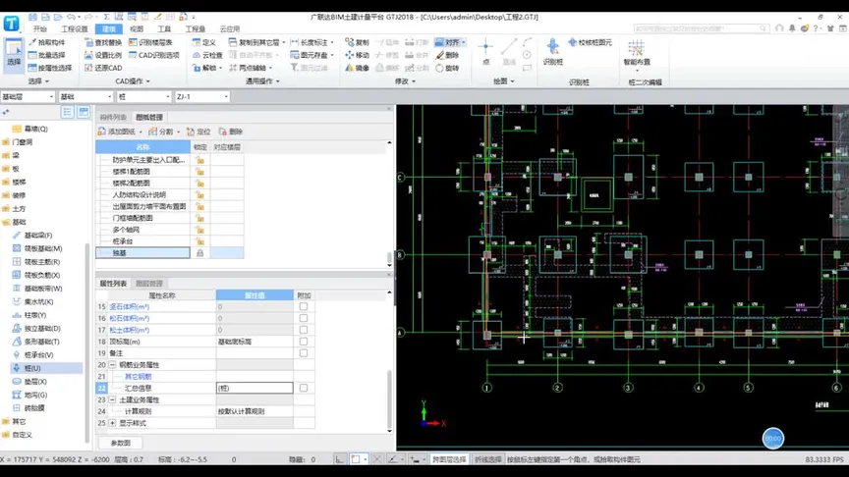Click the 校核桩图元 check tool

[x=589, y=43]
